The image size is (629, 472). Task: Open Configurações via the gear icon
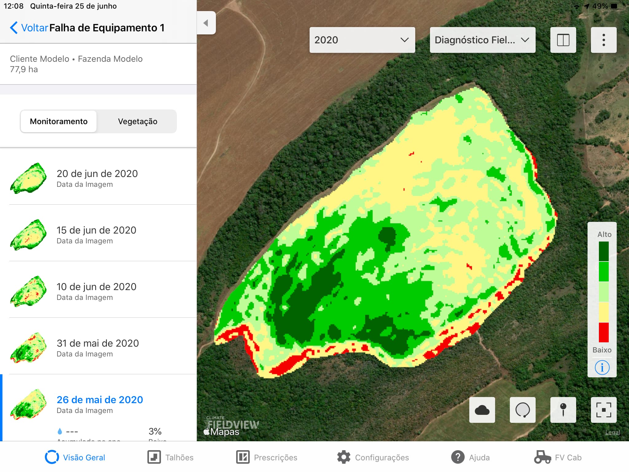[x=344, y=457]
